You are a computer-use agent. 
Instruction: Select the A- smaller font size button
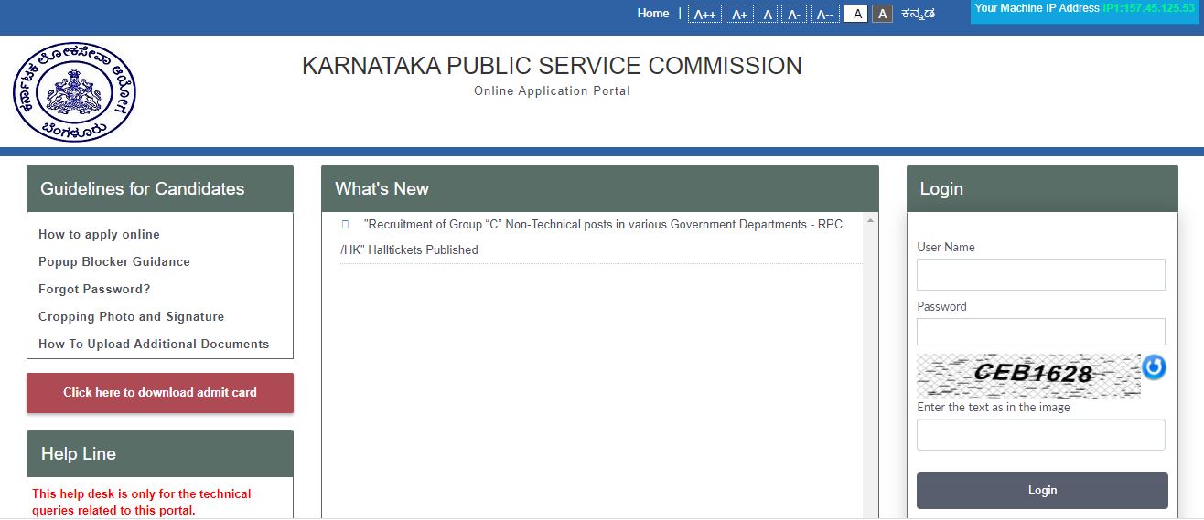tap(794, 15)
